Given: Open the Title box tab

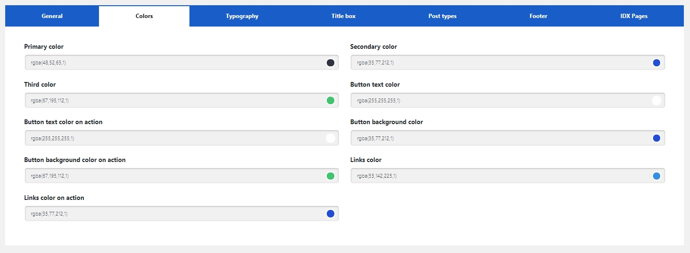Looking at the screenshot, I should 343,16.
